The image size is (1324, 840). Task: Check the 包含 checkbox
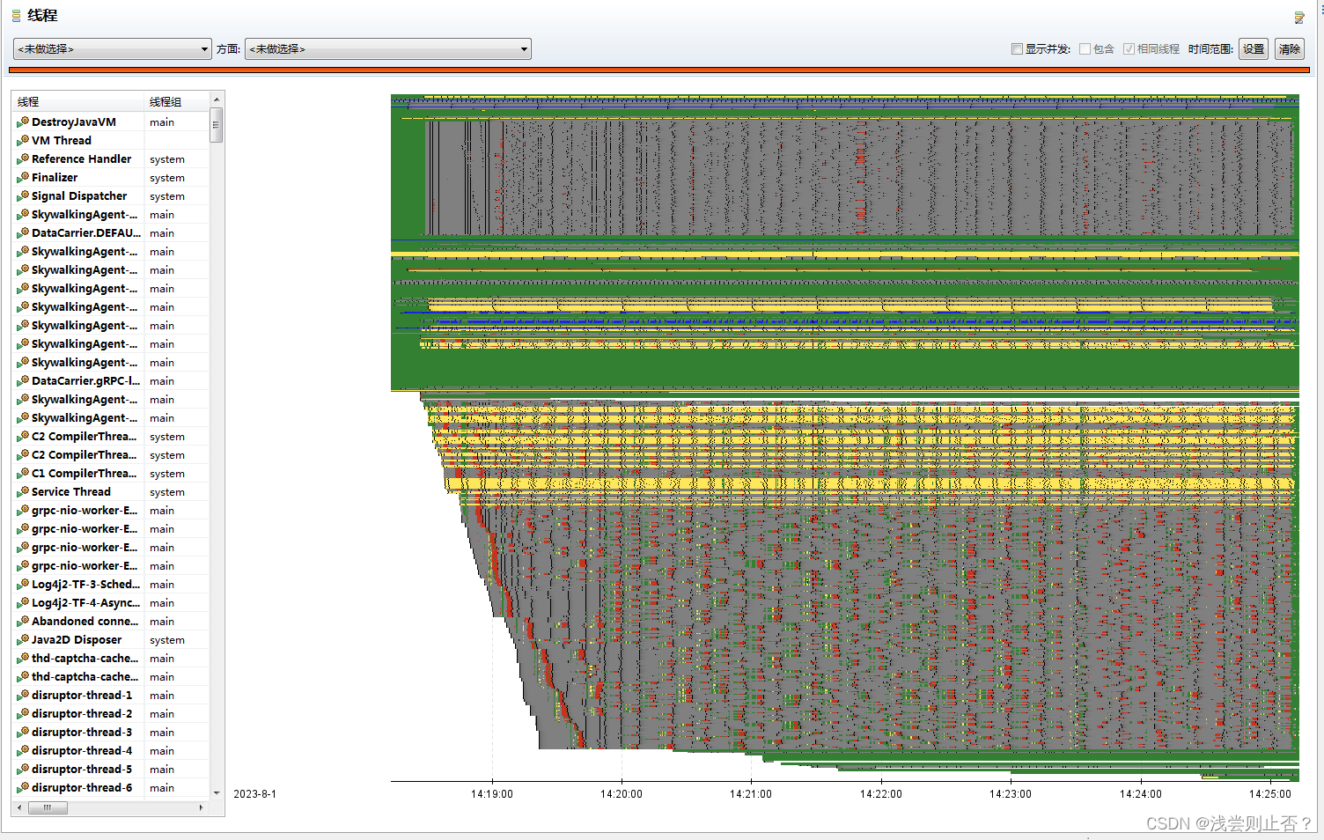[x=1085, y=48]
